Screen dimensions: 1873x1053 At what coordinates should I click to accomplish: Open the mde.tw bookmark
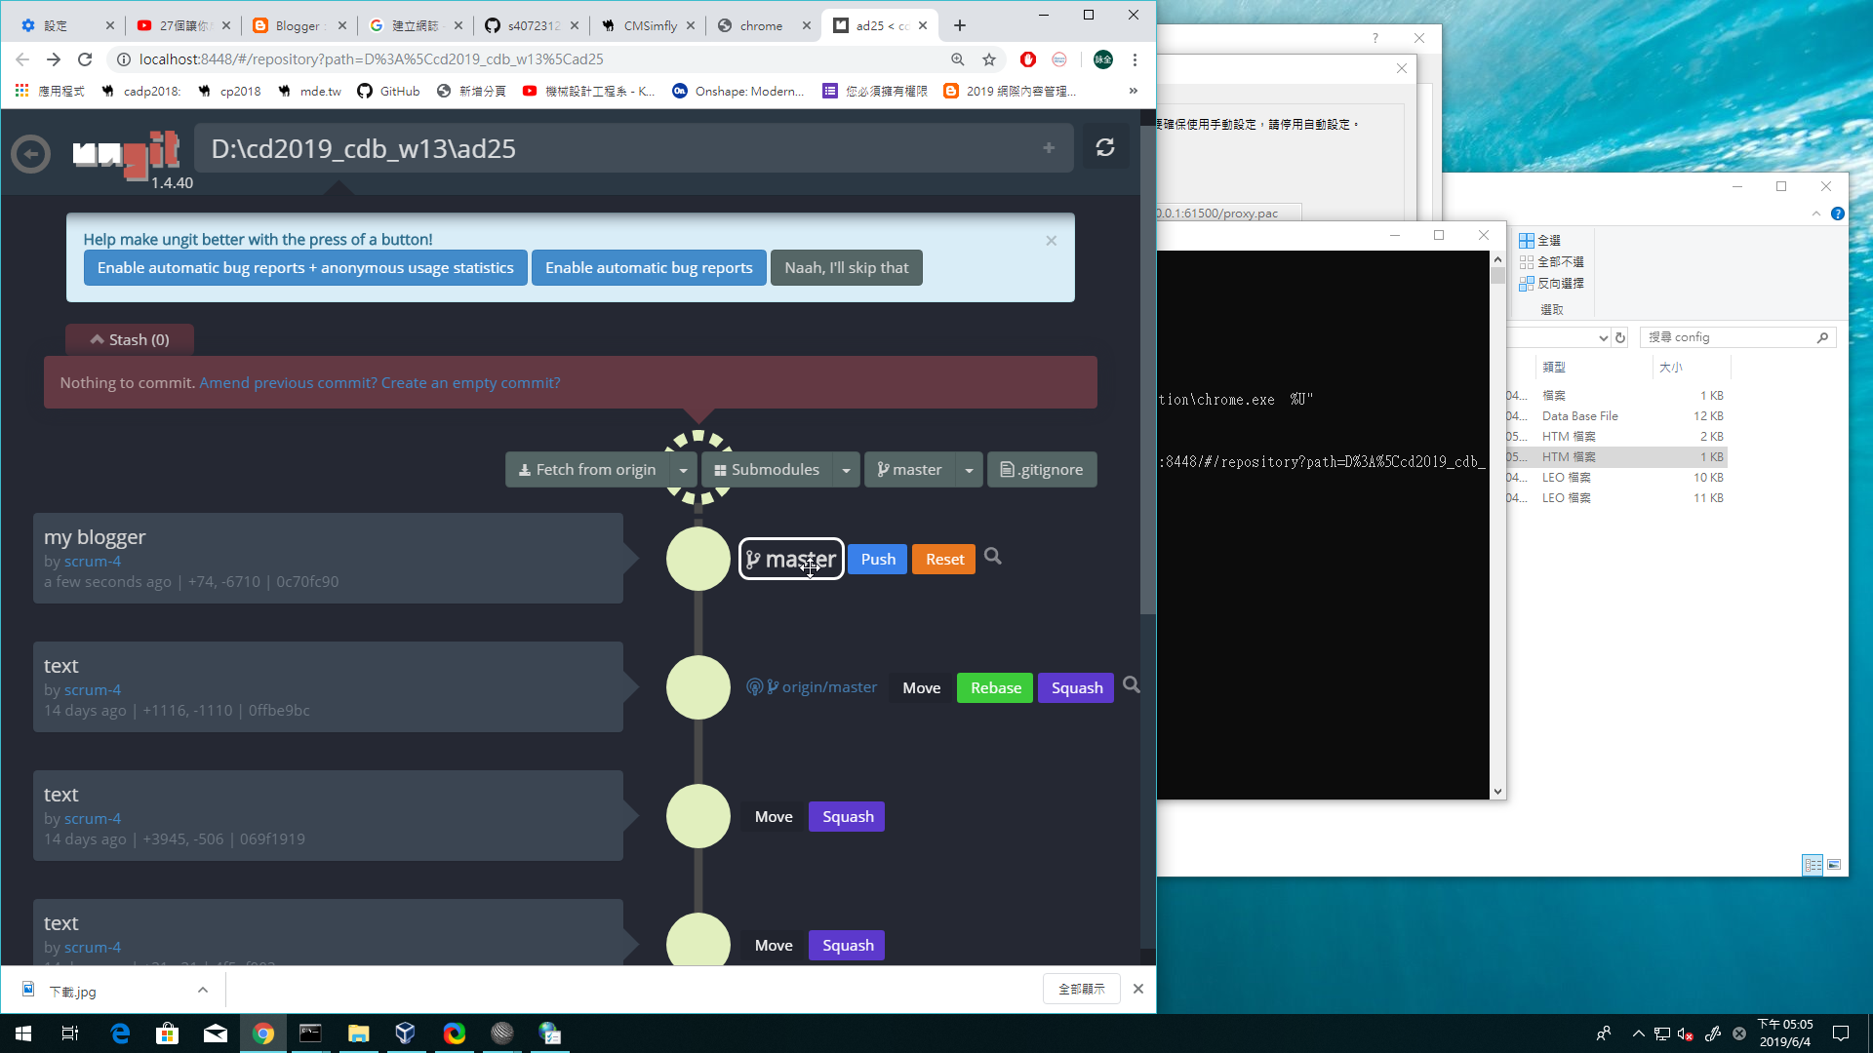(x=309, y=91)
